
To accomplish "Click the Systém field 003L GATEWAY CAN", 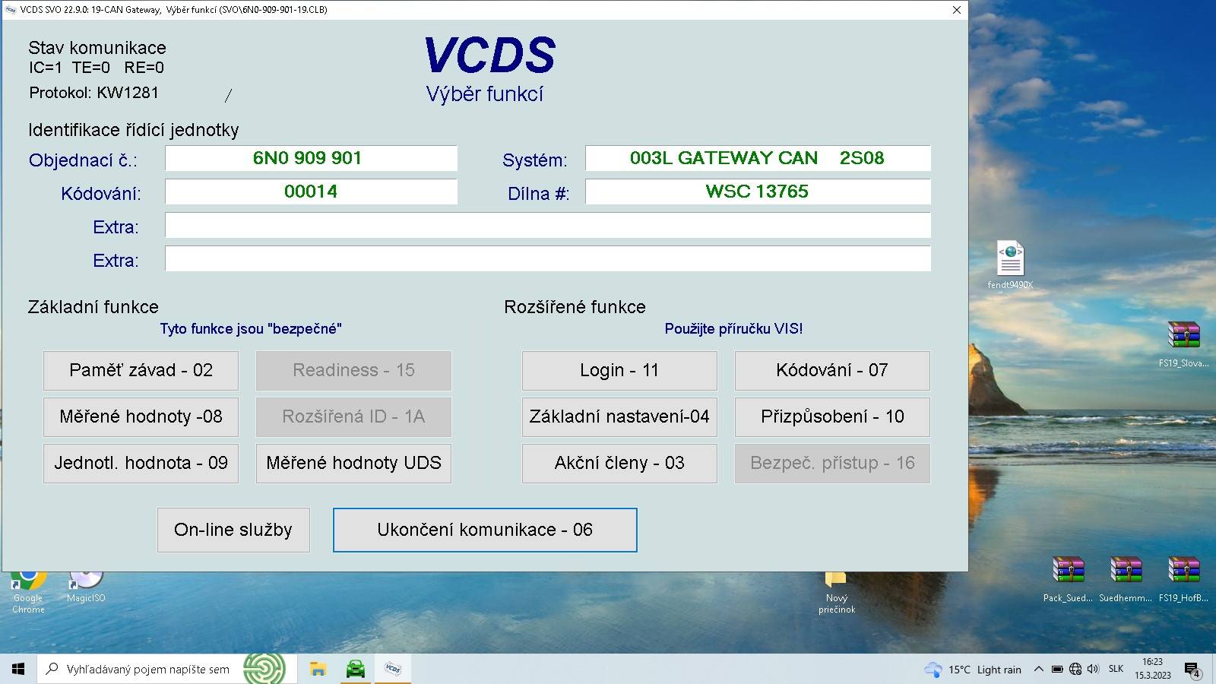I will (758, 158).
